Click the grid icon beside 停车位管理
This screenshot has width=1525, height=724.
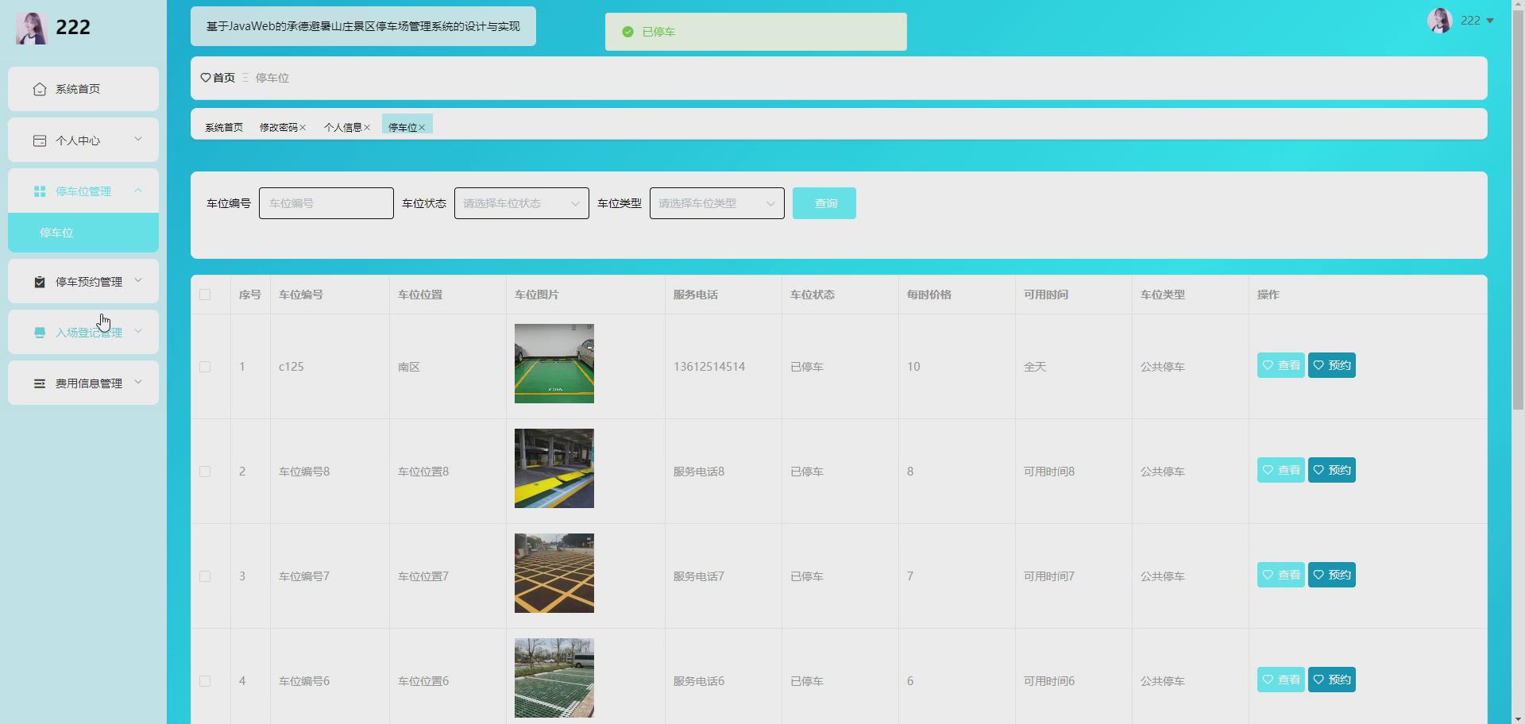(x=40, y=191)
